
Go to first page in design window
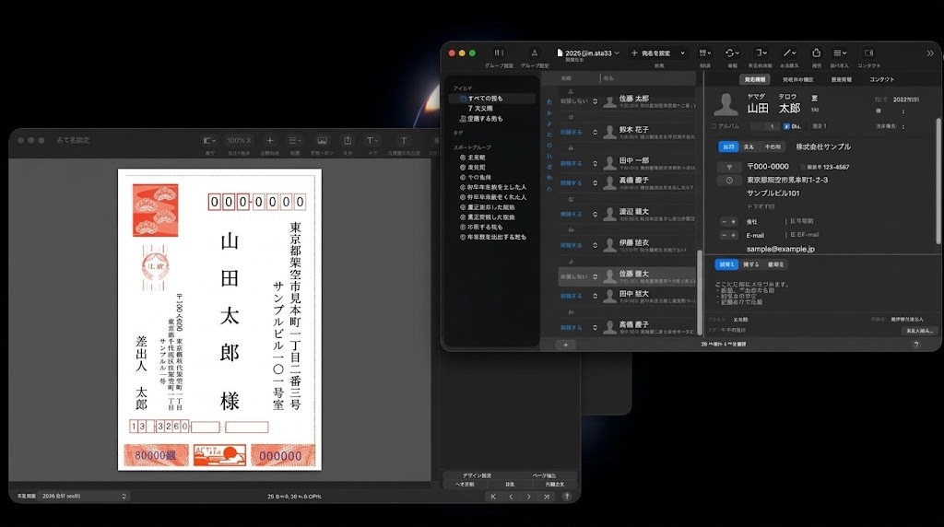tap(493, 497)
